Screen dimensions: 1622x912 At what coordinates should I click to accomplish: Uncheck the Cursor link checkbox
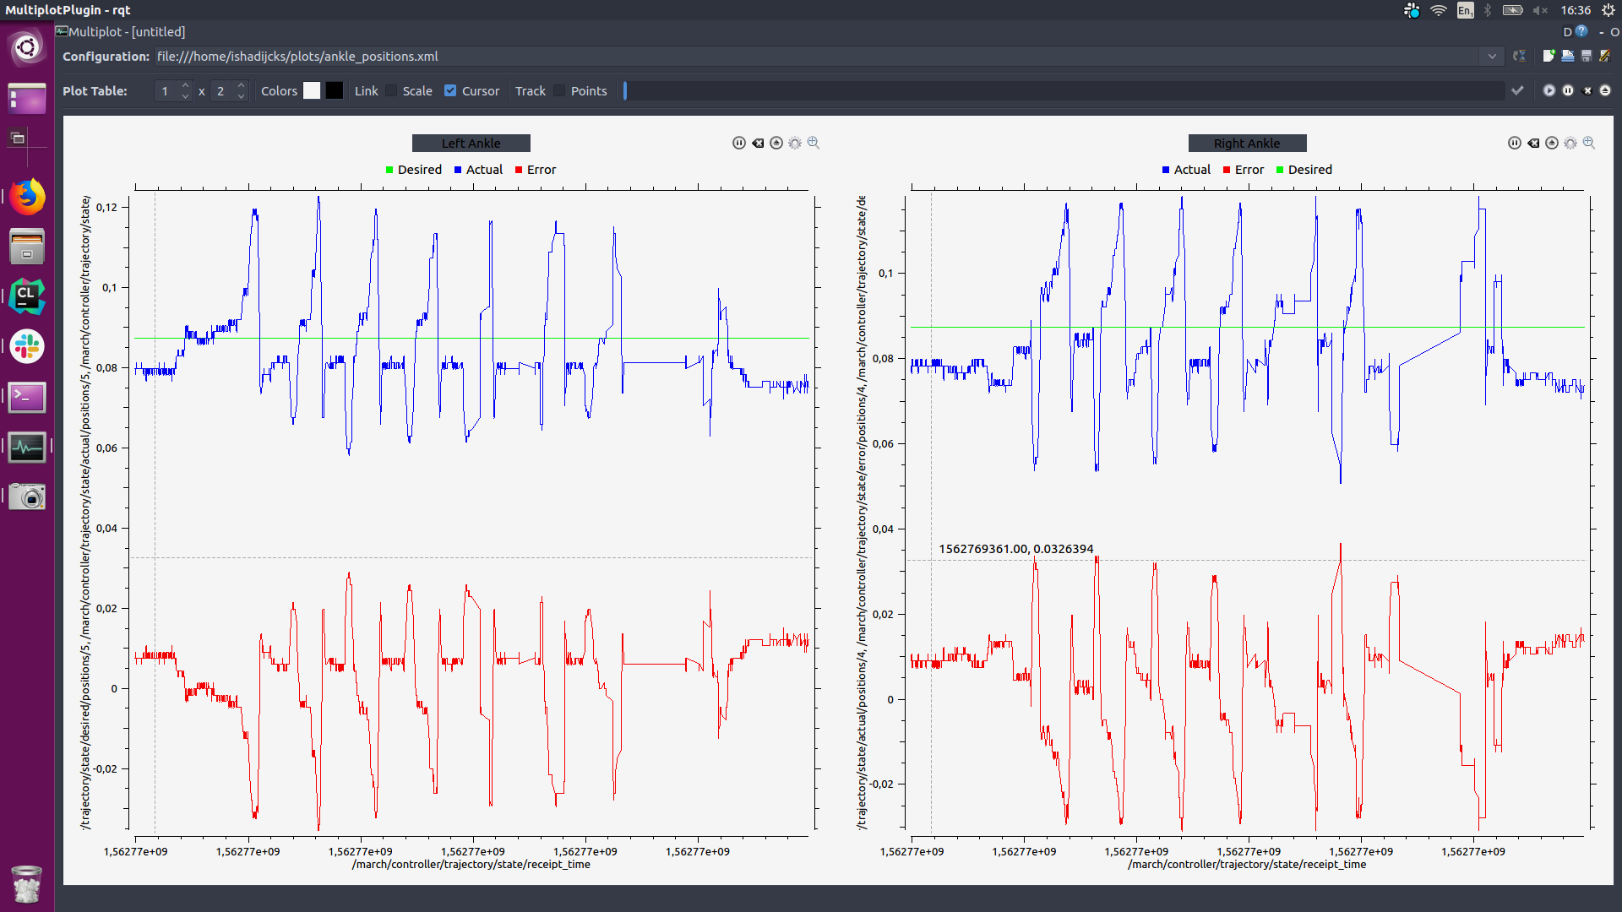(450, 90)
